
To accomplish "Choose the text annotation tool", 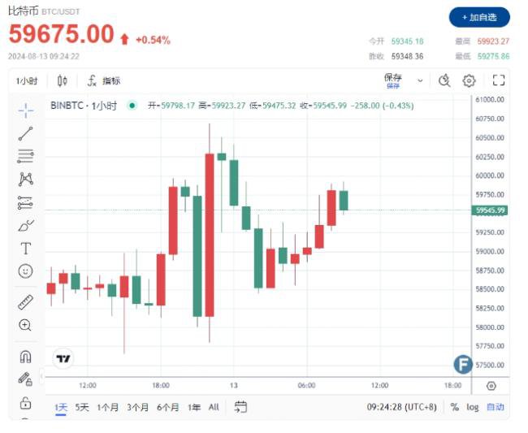I will pyautogui.click(x=26, y=249).
